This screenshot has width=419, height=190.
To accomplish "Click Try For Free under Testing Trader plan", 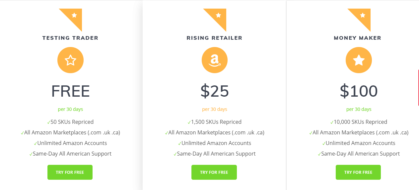I will coord(70,172).
